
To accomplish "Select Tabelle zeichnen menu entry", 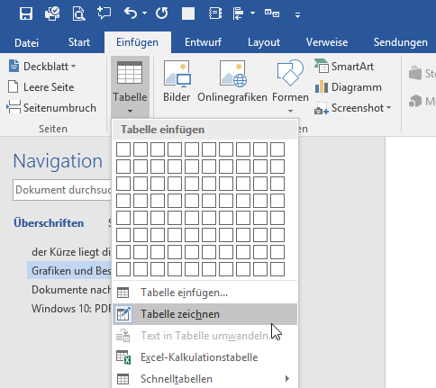I will tap(205, 314).
